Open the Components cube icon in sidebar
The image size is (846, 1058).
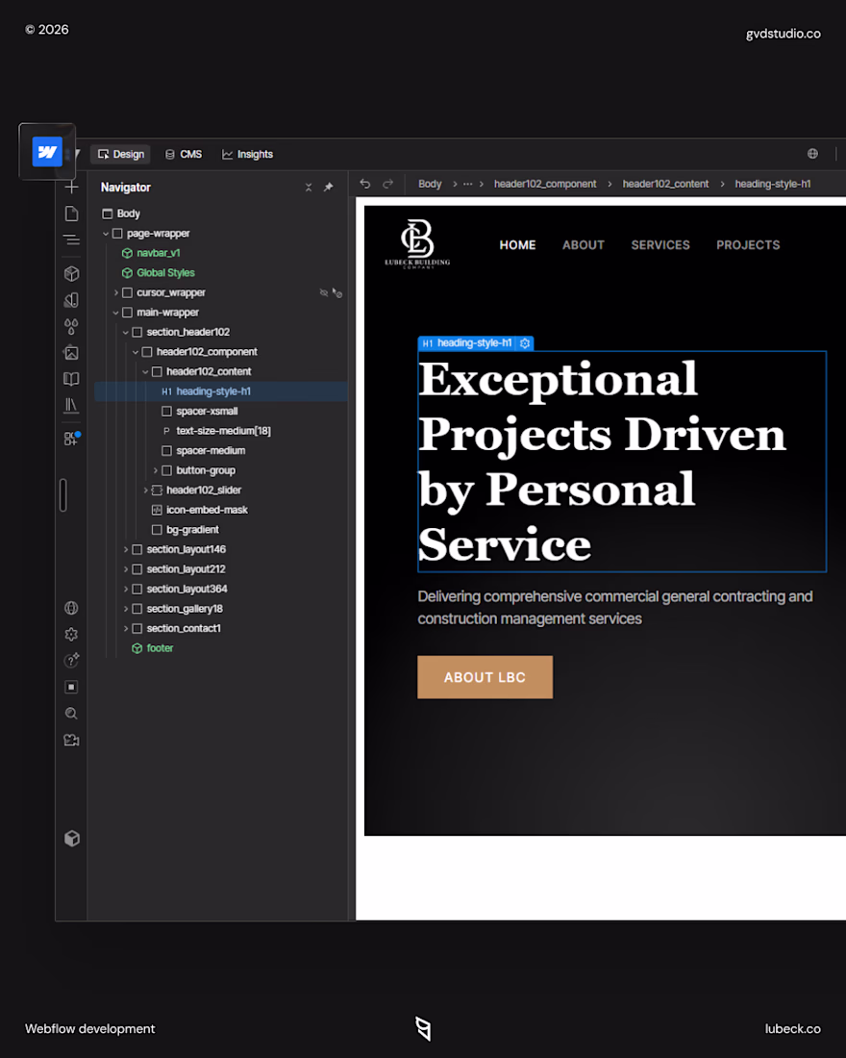71,274
